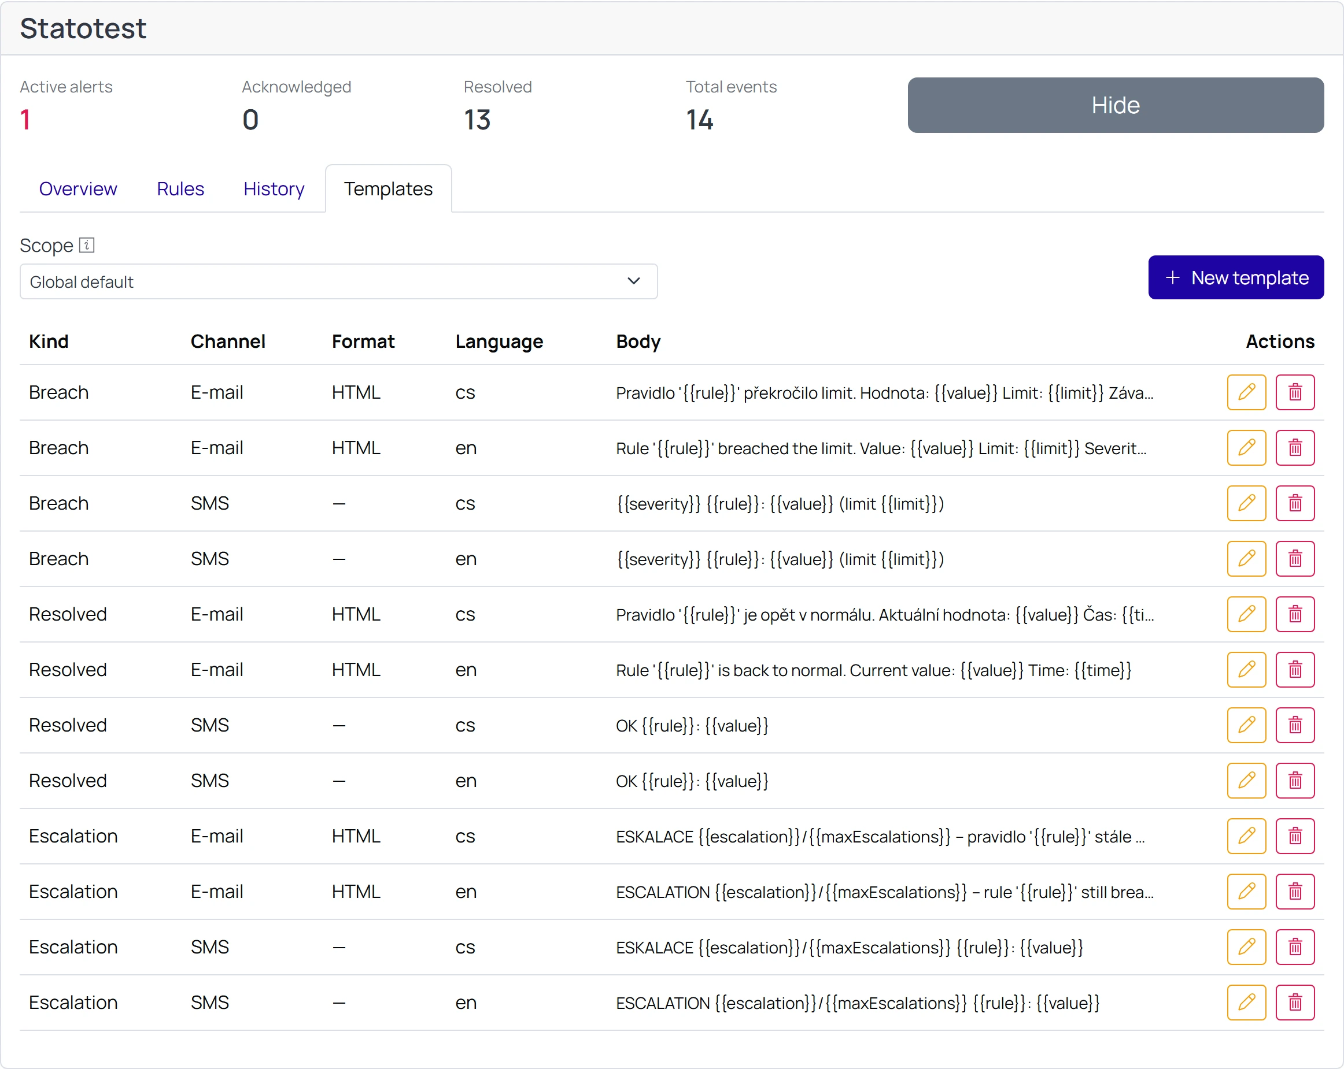Delete the Resolved E-mail cs template
The image size is (1344, 1069).
[x=1295, y=614]
